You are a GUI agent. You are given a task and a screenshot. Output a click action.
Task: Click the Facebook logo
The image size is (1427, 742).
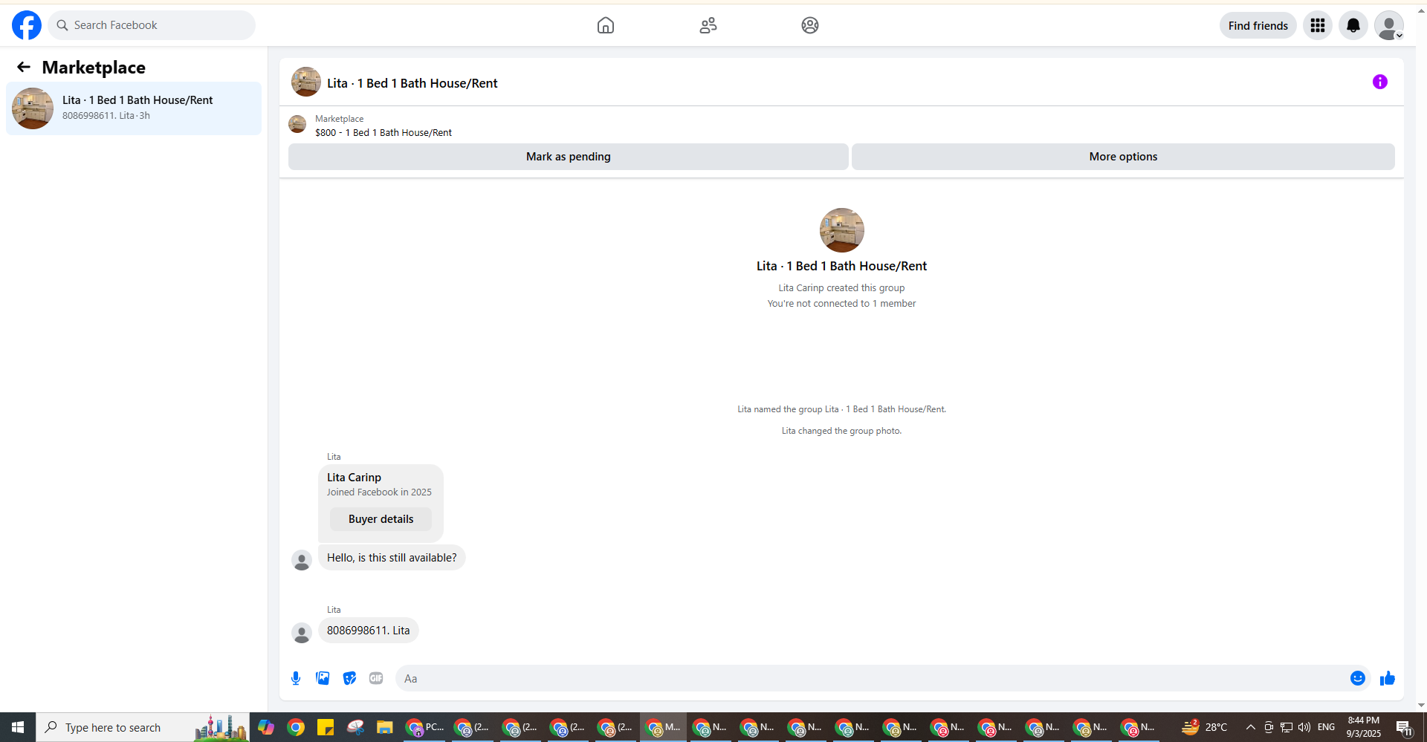27,25
